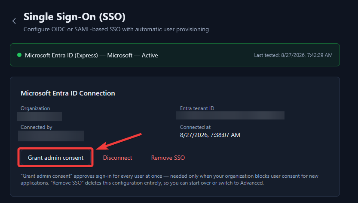Screen dimensions: 358x203
Task: Click the help text explaining Grant admin consent
Action: coord(169,179)
